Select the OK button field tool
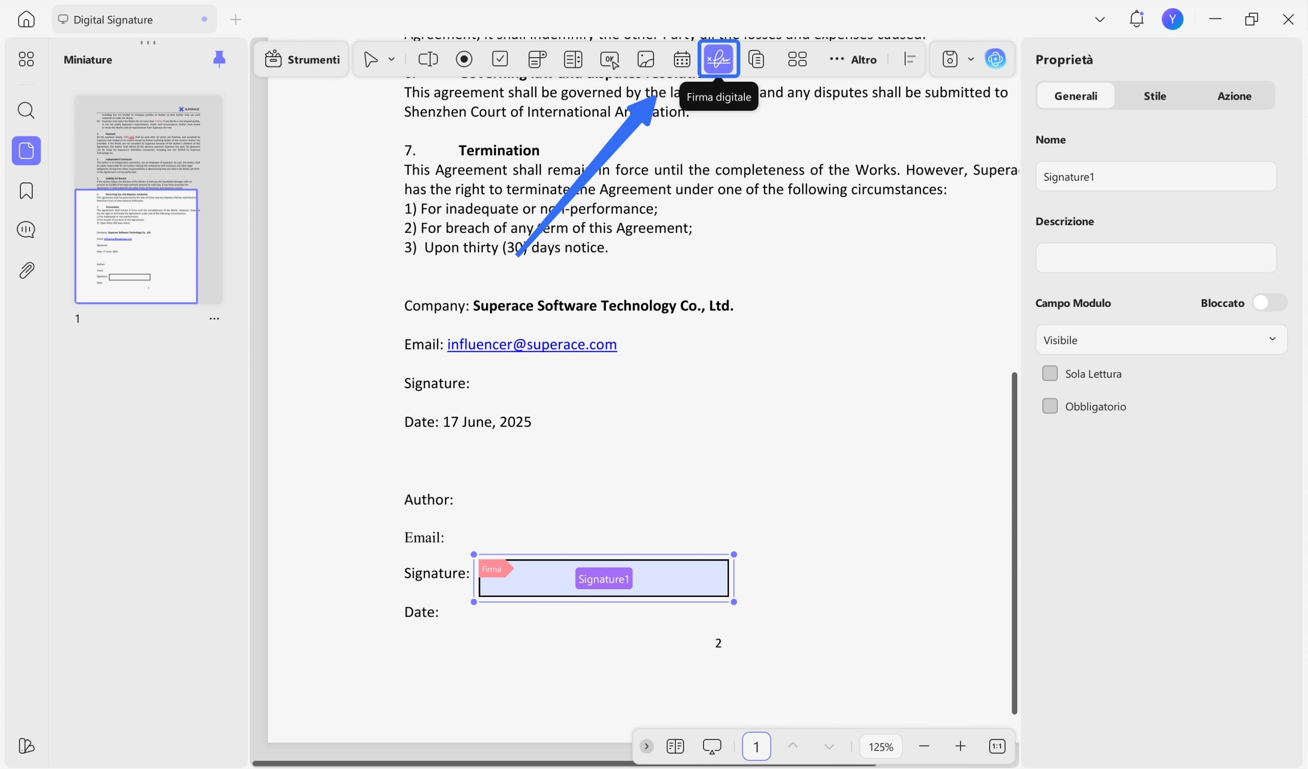Viewport: 1308px width, 769px height. [610, 60]
